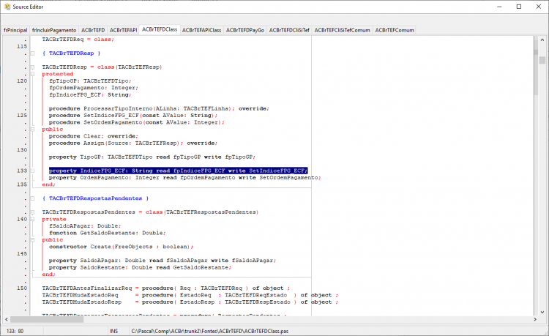Click cursor position '133: 80' in status bar
The height and width of the screenshot is (336, 549).
point(15,331)
